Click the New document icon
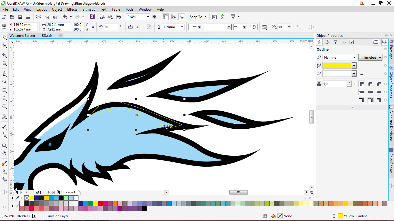This screenshot has width=394, height=221. point(4,17)
